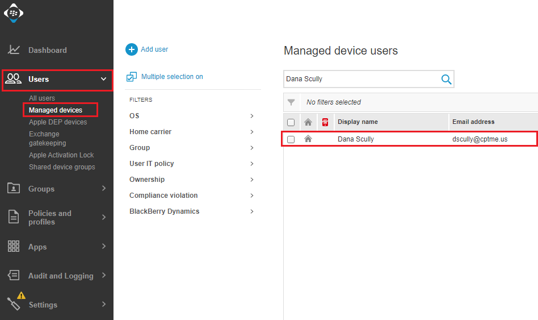Click the BlackBerry UEM logo icon
Image resolution: width=538 pixels, height=320 pixels.
[14, 13]
